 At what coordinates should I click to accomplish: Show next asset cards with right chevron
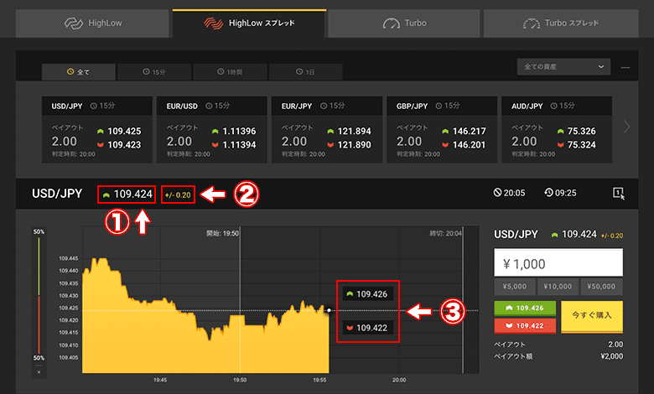(x=626, y=127)
